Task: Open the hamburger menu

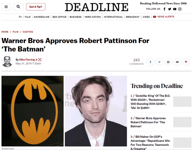Action: point(6,7)
